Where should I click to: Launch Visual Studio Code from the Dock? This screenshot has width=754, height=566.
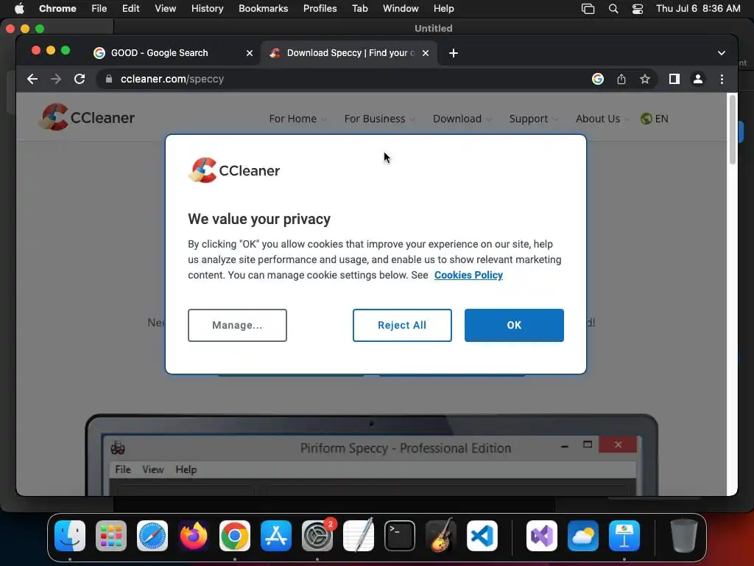(482, 536)
